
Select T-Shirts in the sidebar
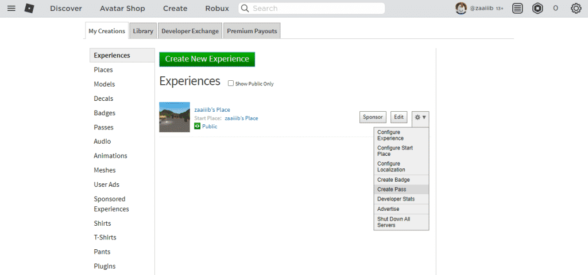pyautogui.click(x=105, y=237)
